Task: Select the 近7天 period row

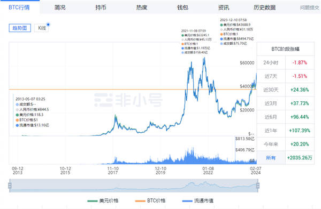Action: 286,76
